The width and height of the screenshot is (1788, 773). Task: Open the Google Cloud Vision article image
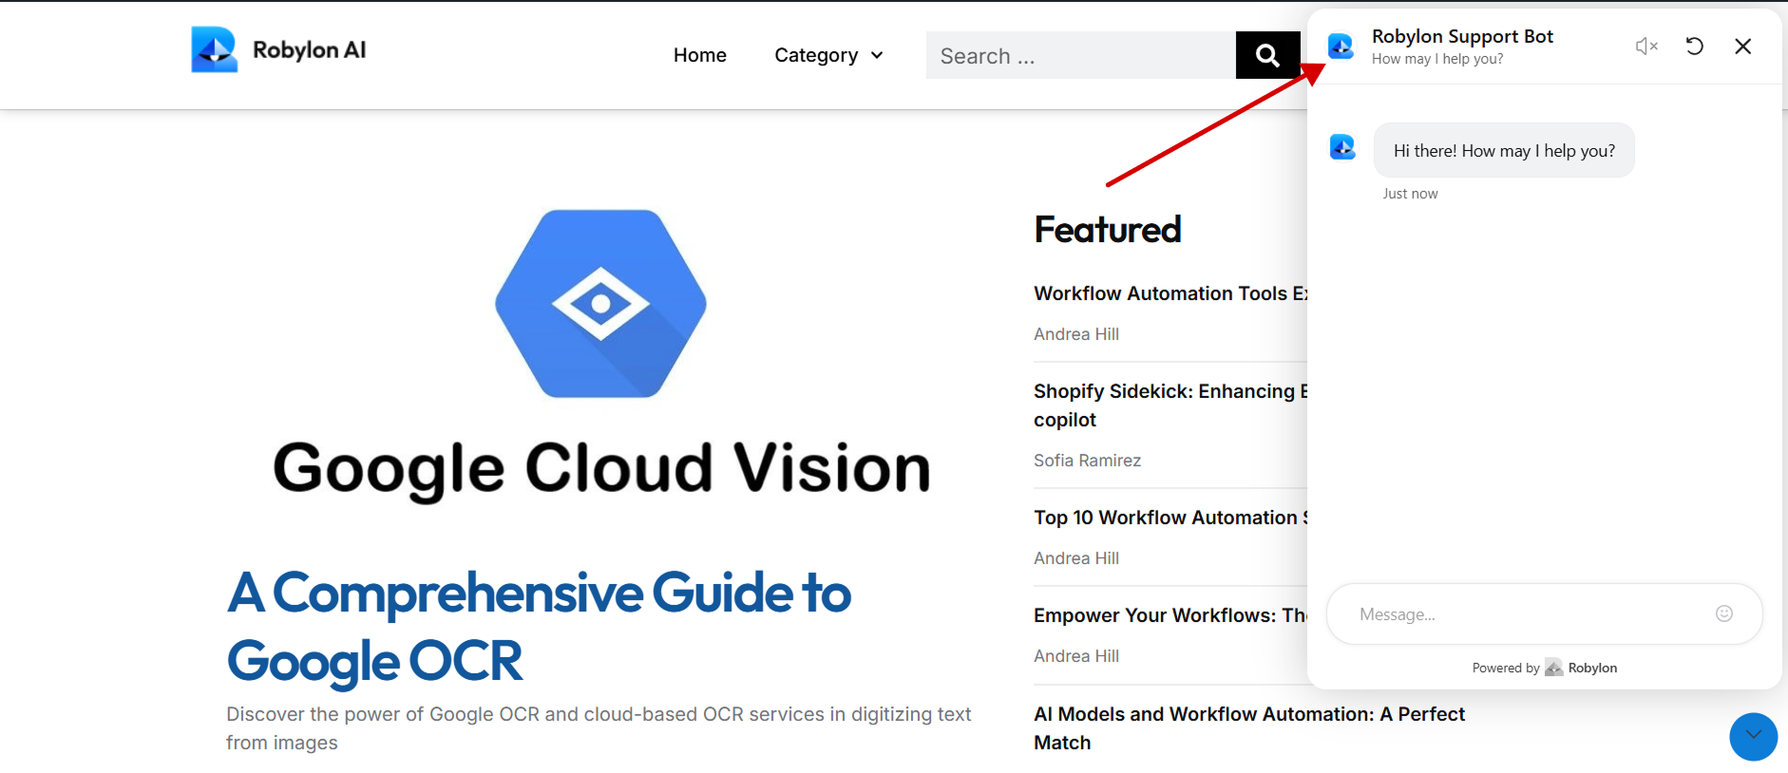601,354
